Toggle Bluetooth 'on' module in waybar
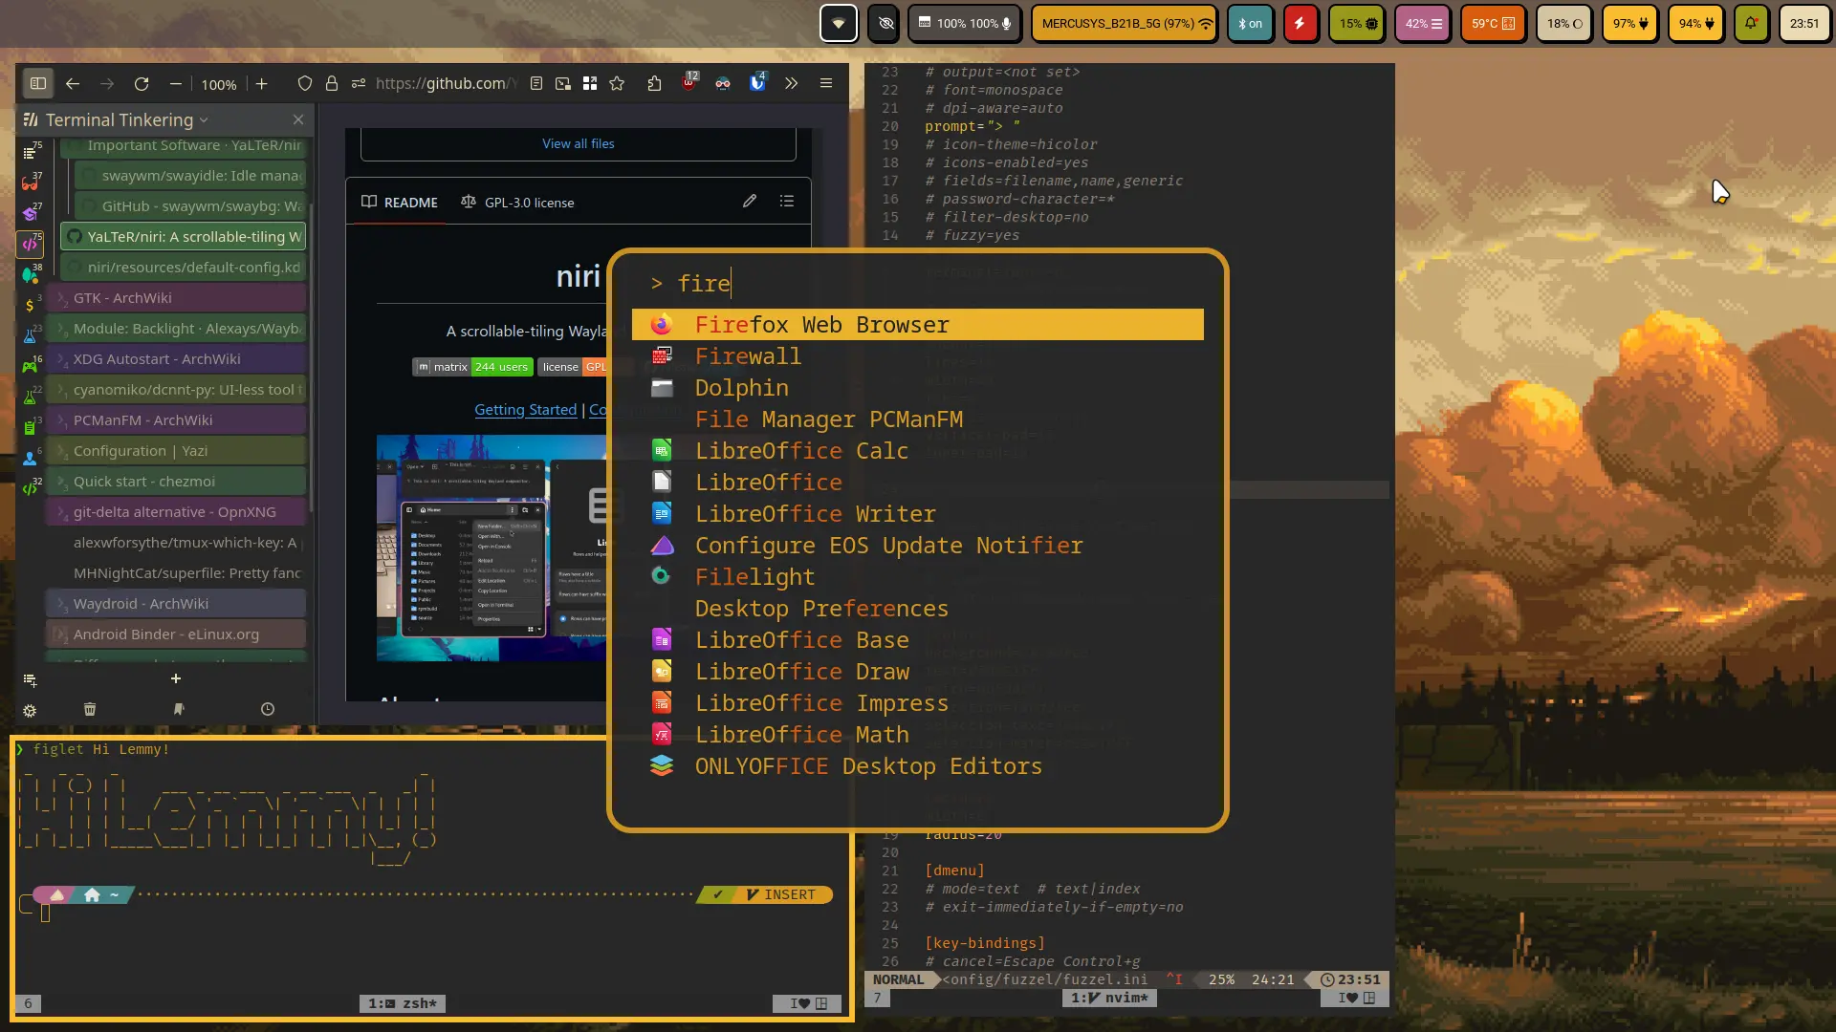This screenshot has height=1032, width=1836. point(1250,24)
